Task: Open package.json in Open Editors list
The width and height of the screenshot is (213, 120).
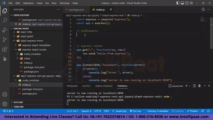Action: (37, 20)
